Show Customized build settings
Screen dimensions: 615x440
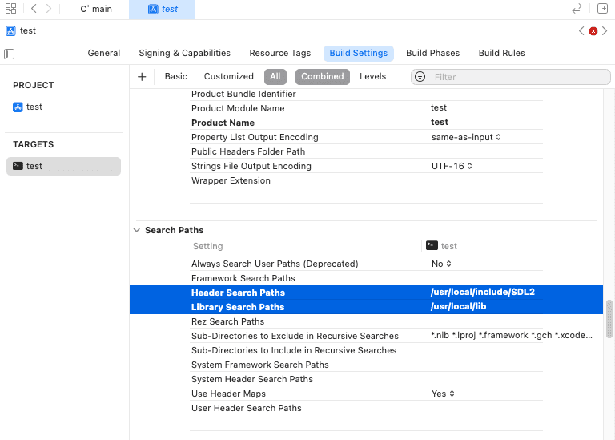pyautogui.click(x=228, y=77)
